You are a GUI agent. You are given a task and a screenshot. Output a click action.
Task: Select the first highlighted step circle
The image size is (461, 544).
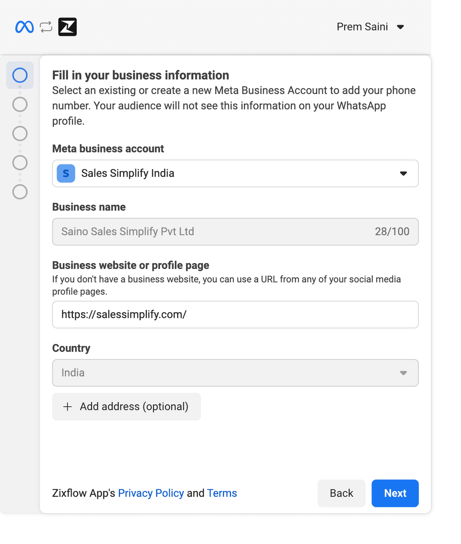click(x=20, y=75)
